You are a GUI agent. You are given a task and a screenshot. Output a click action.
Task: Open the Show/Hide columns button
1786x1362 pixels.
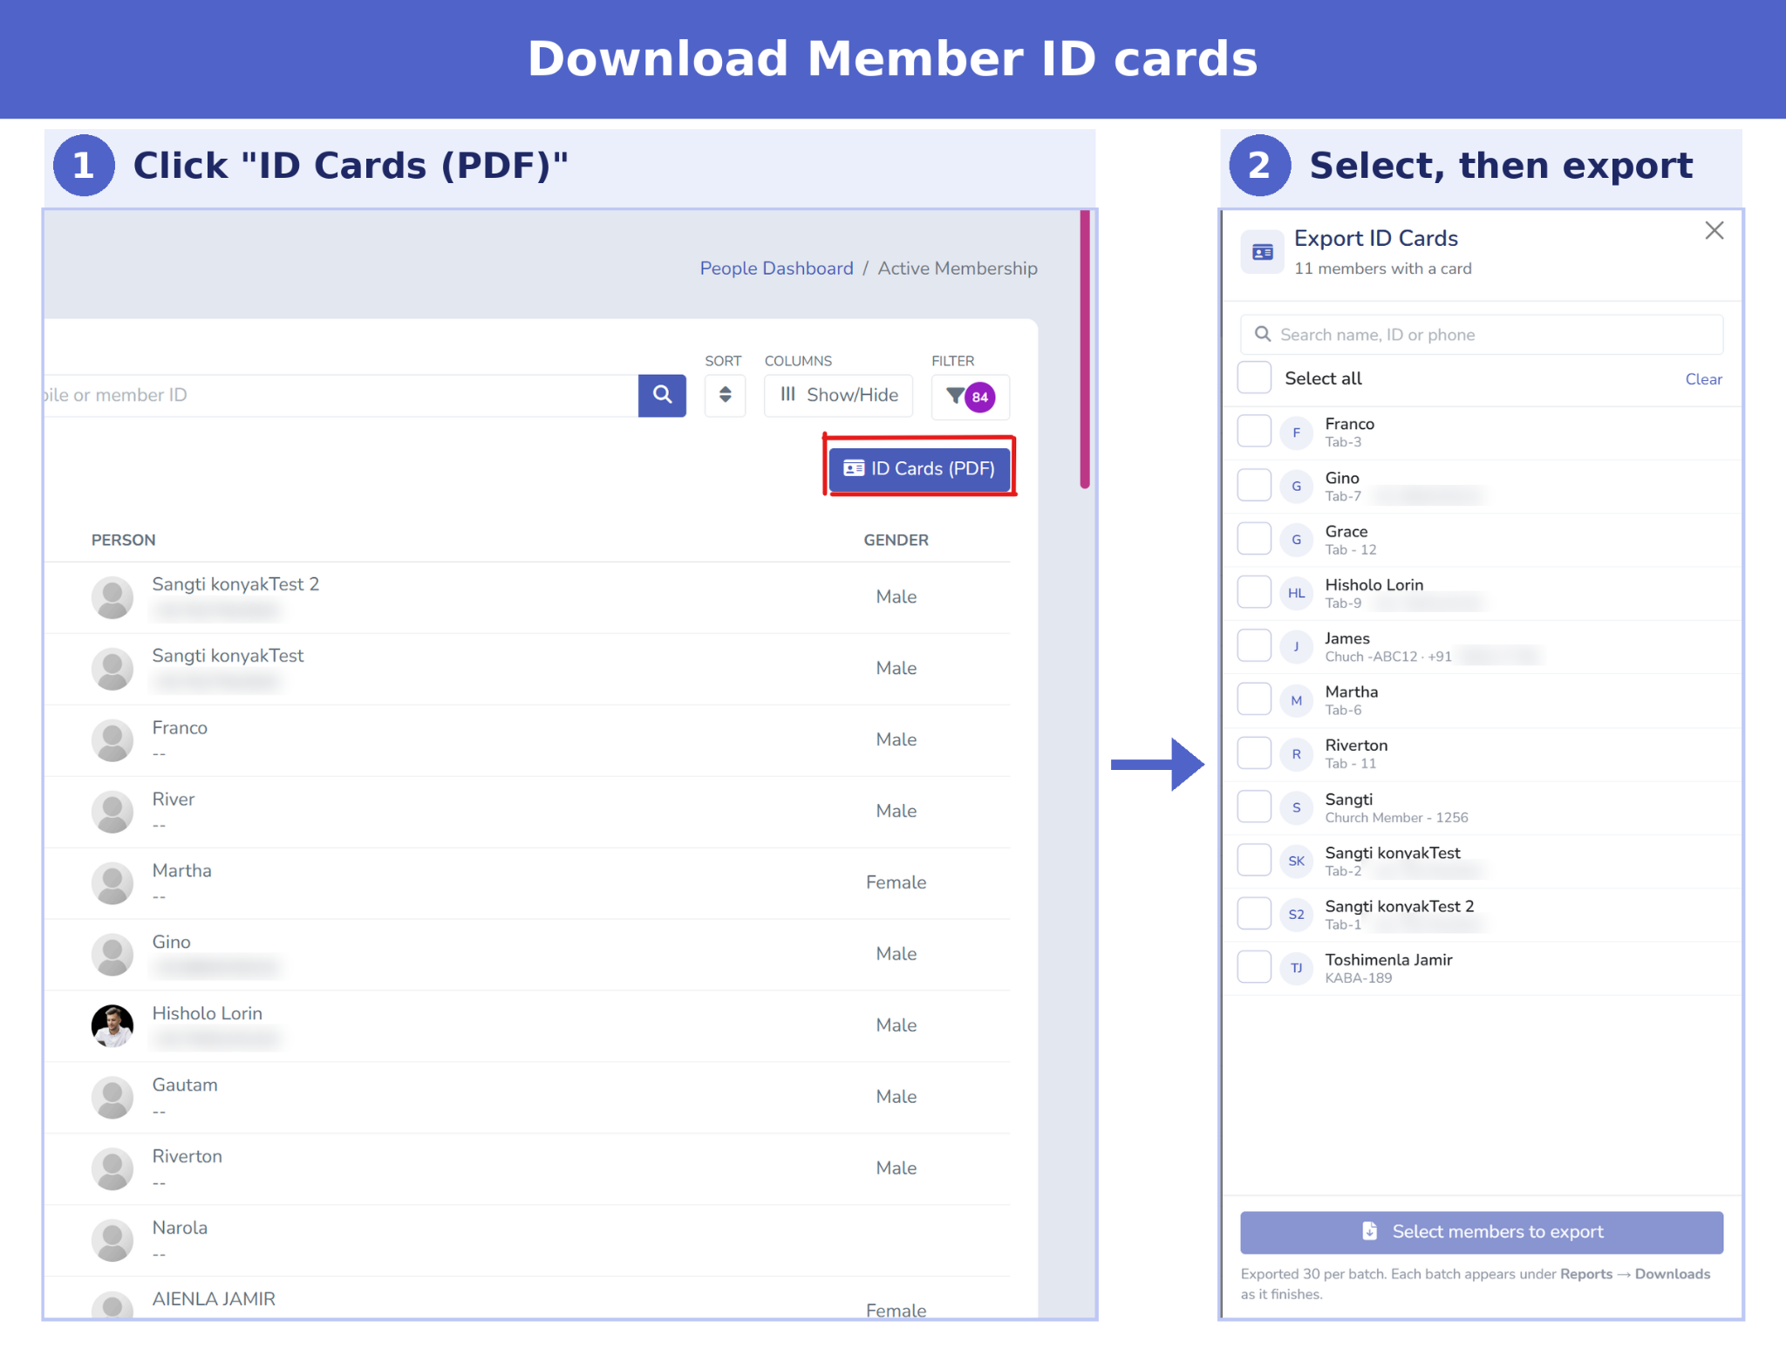838,395
